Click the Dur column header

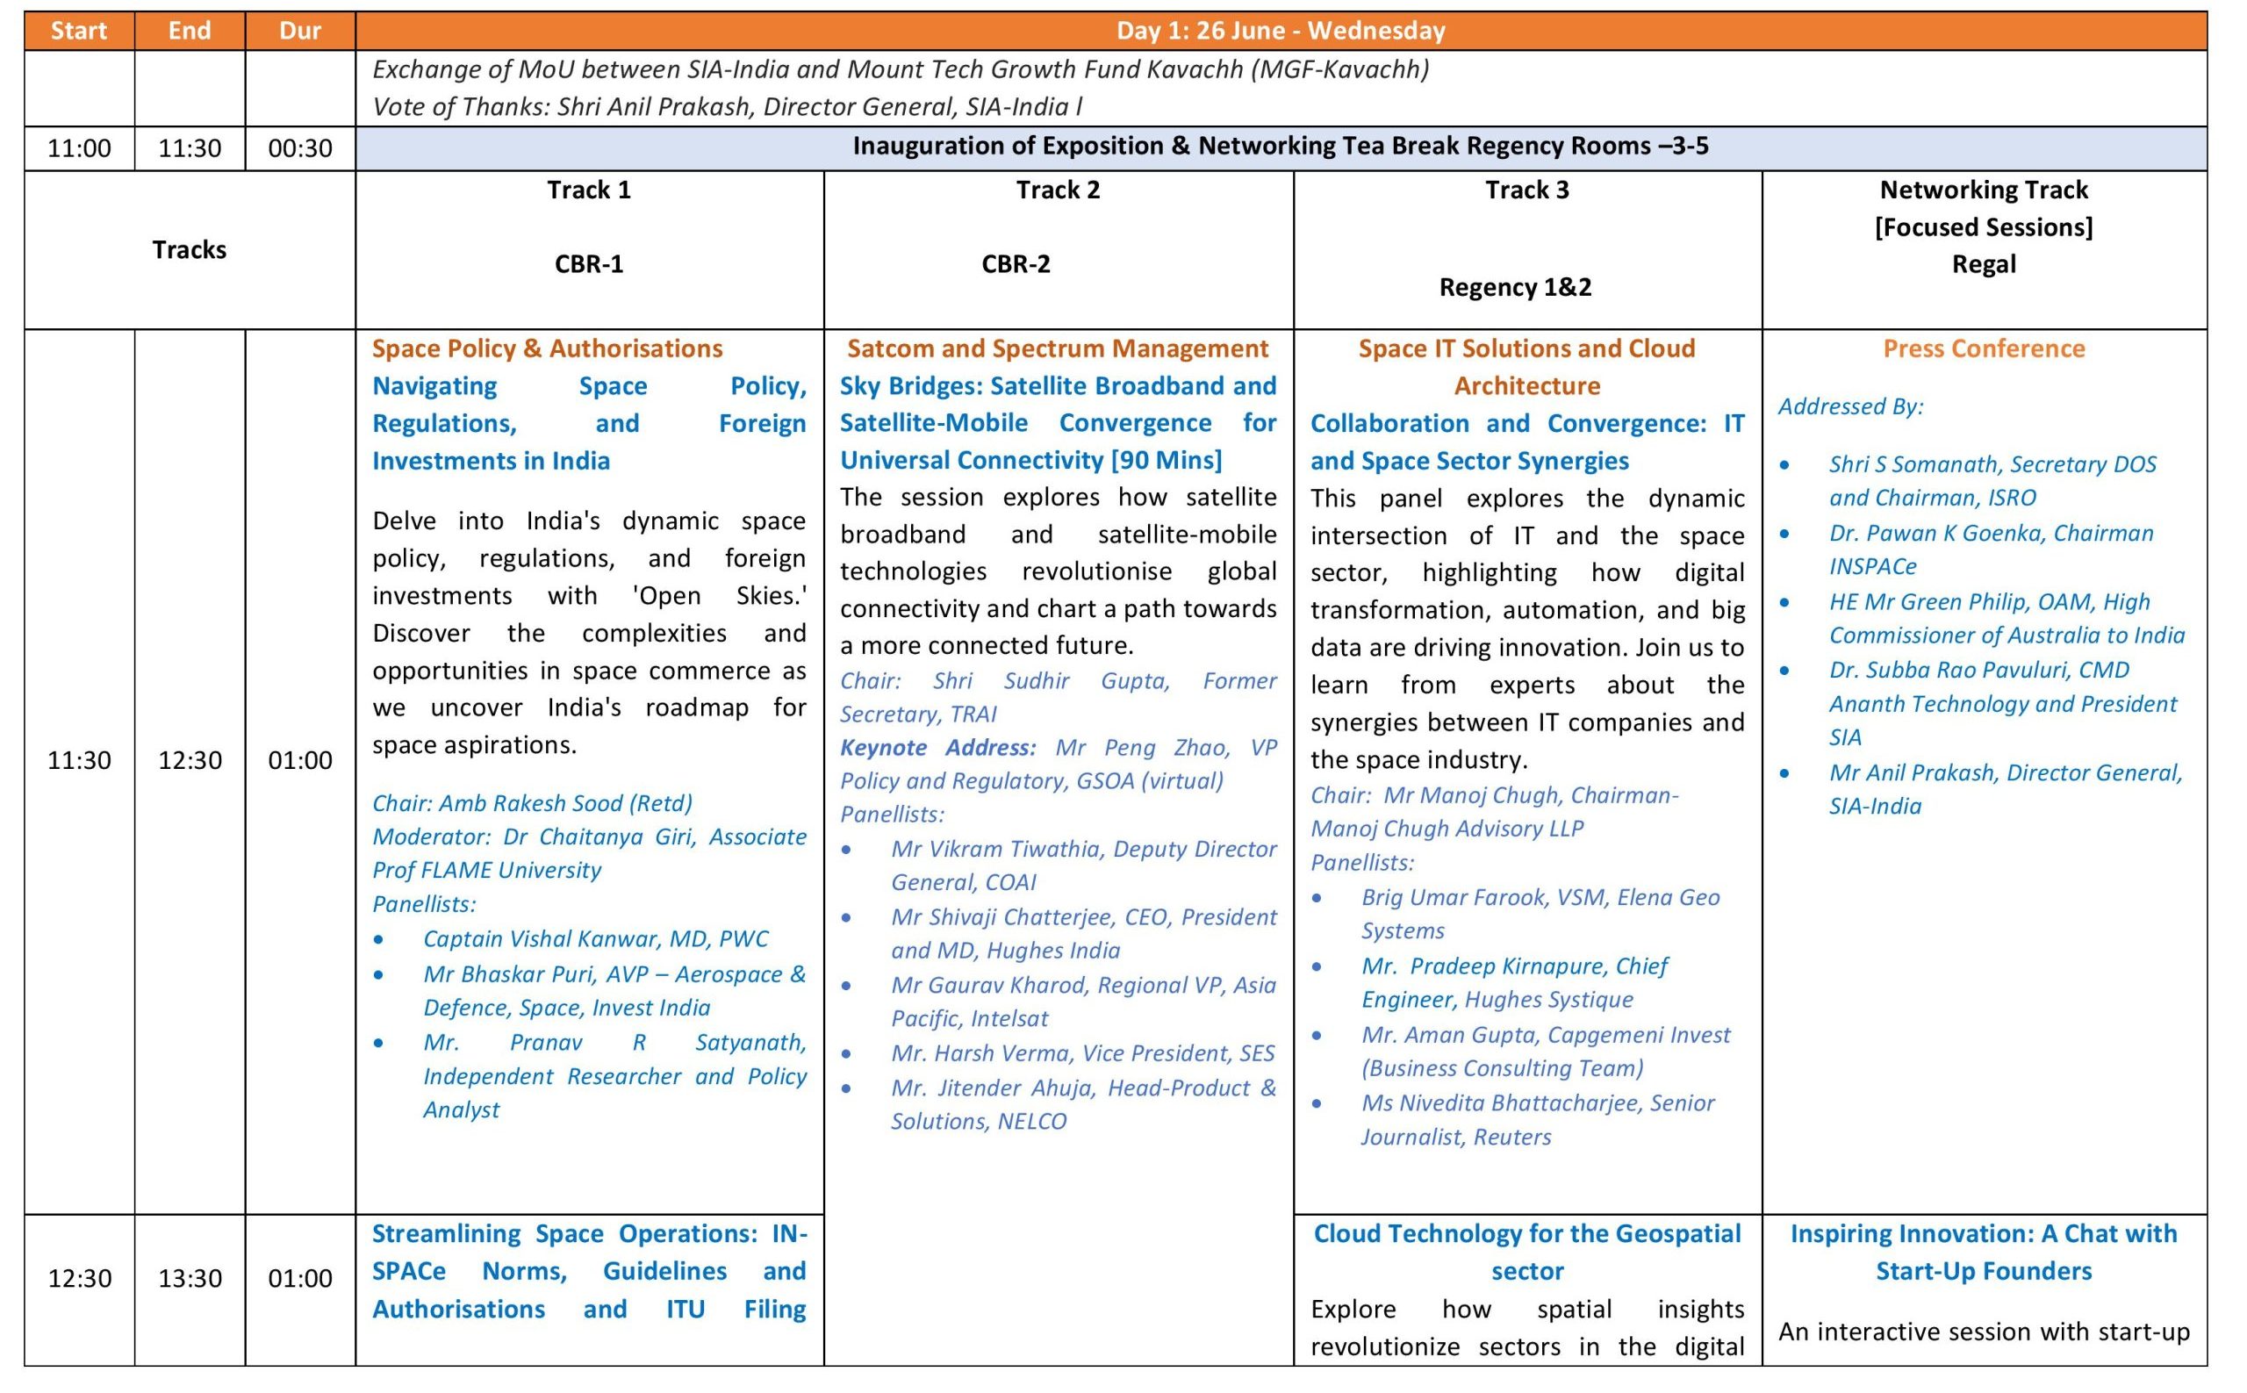click(299, 31)
